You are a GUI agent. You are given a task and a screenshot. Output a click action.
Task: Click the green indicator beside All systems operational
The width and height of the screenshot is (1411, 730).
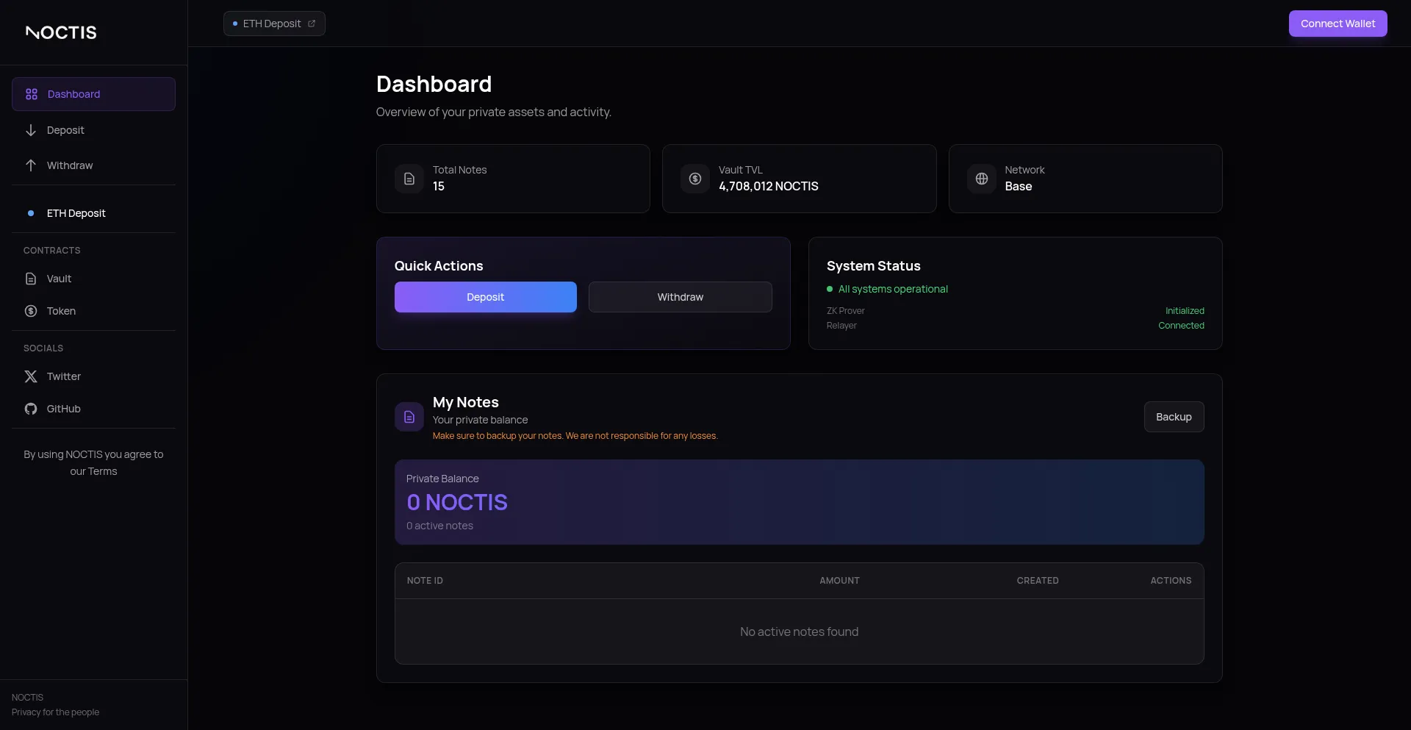[830, 289]
